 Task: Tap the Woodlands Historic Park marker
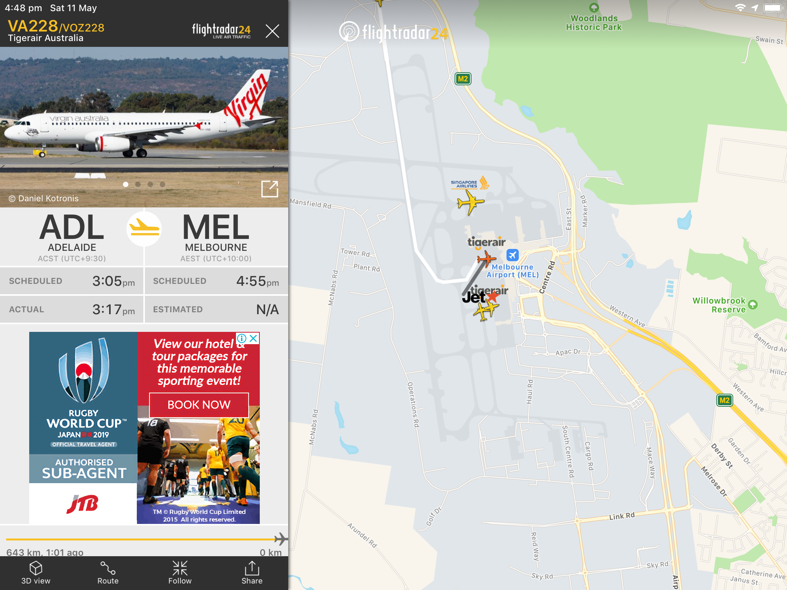click(x=594, y=7)
